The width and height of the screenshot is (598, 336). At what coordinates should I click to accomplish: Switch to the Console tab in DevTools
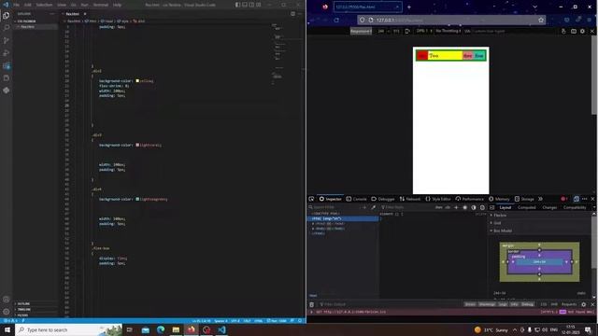[357, 199]
